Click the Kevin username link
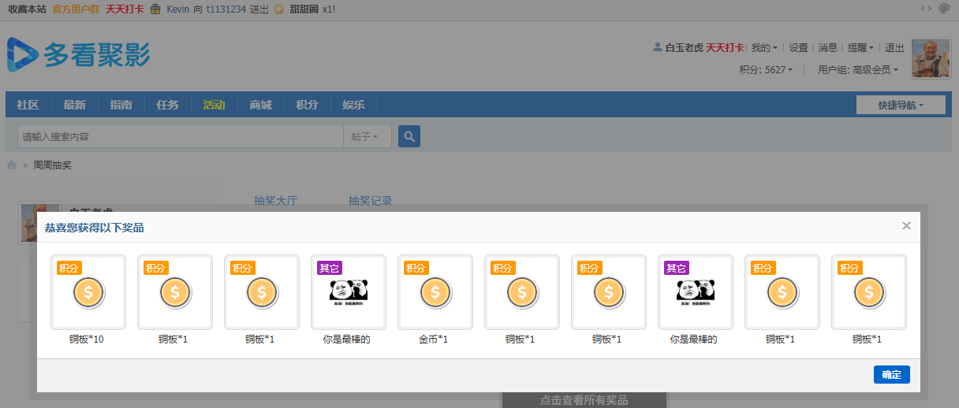The image size is (959, 408). [178, 9]
